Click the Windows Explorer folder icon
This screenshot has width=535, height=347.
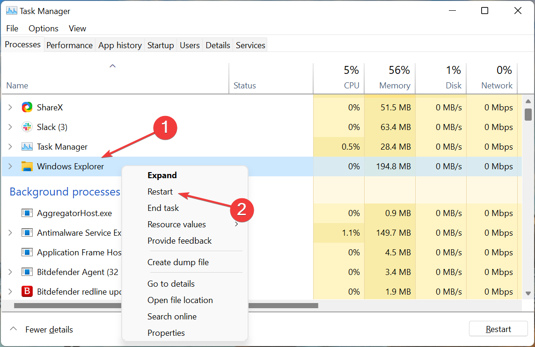pyautogui.click(x=27, y=166)
